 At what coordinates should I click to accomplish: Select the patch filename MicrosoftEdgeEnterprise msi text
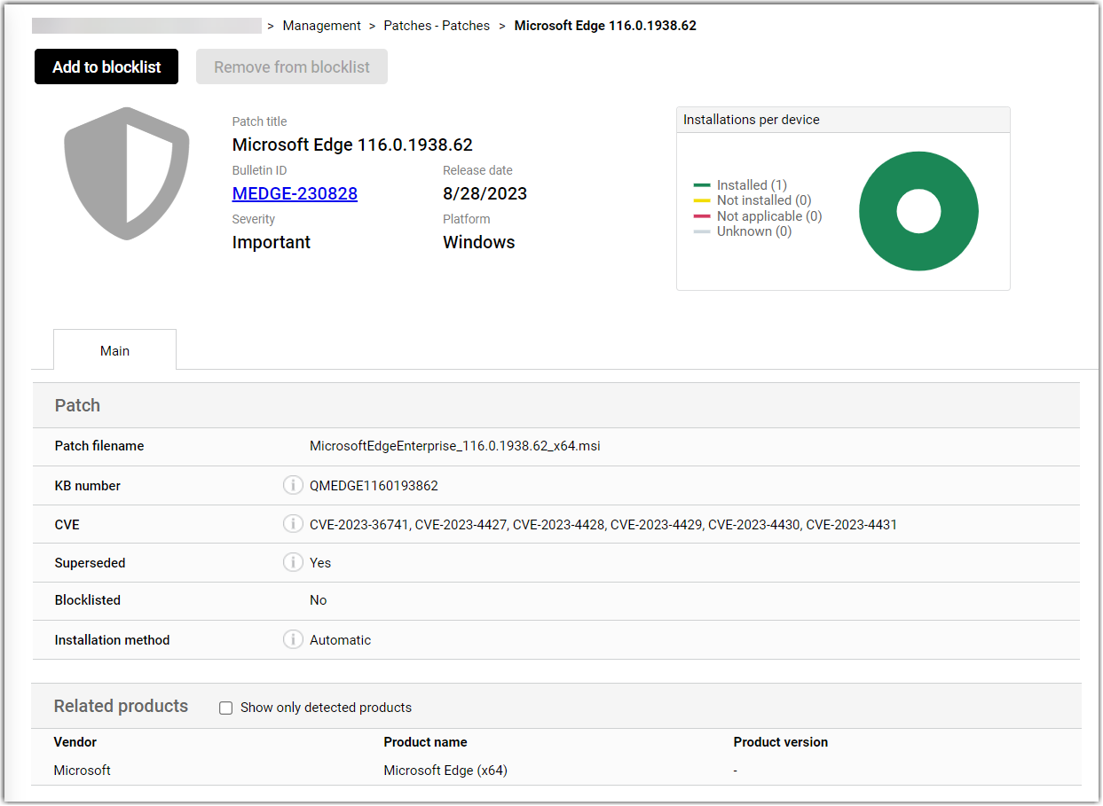click(455, 446)
